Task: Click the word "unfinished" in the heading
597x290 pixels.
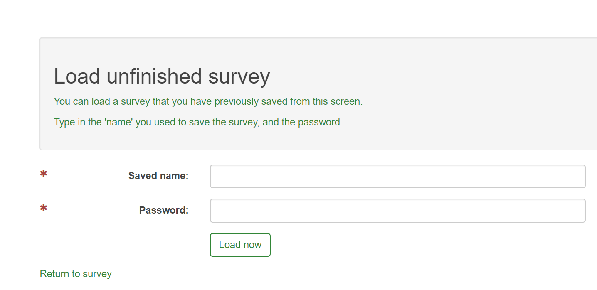Action: [155, 76]
